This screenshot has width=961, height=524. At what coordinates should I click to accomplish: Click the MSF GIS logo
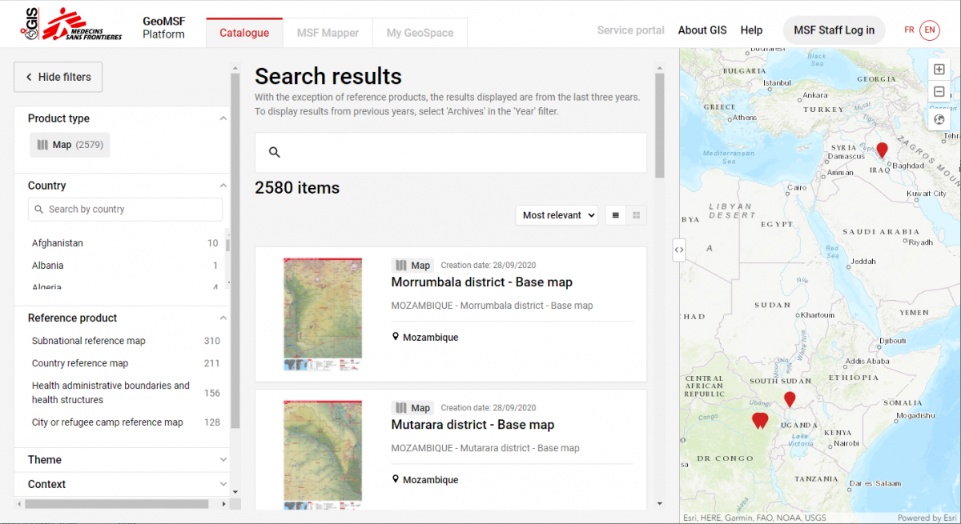coord(71,26)
